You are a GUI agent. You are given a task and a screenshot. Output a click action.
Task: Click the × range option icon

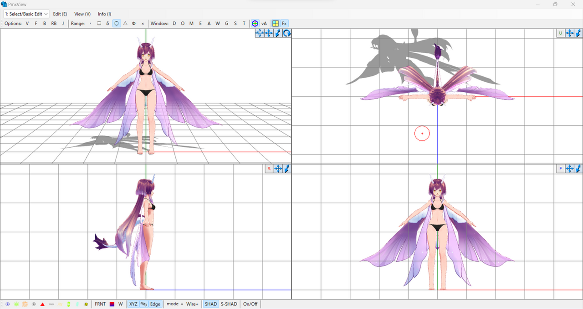click(143, 24)
